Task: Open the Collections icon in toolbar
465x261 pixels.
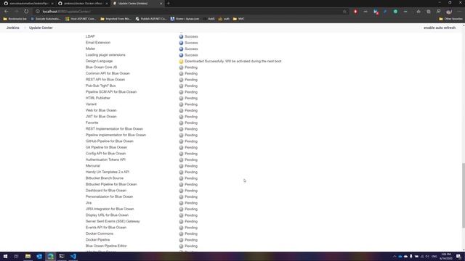Action: click(x=429, y=12)
